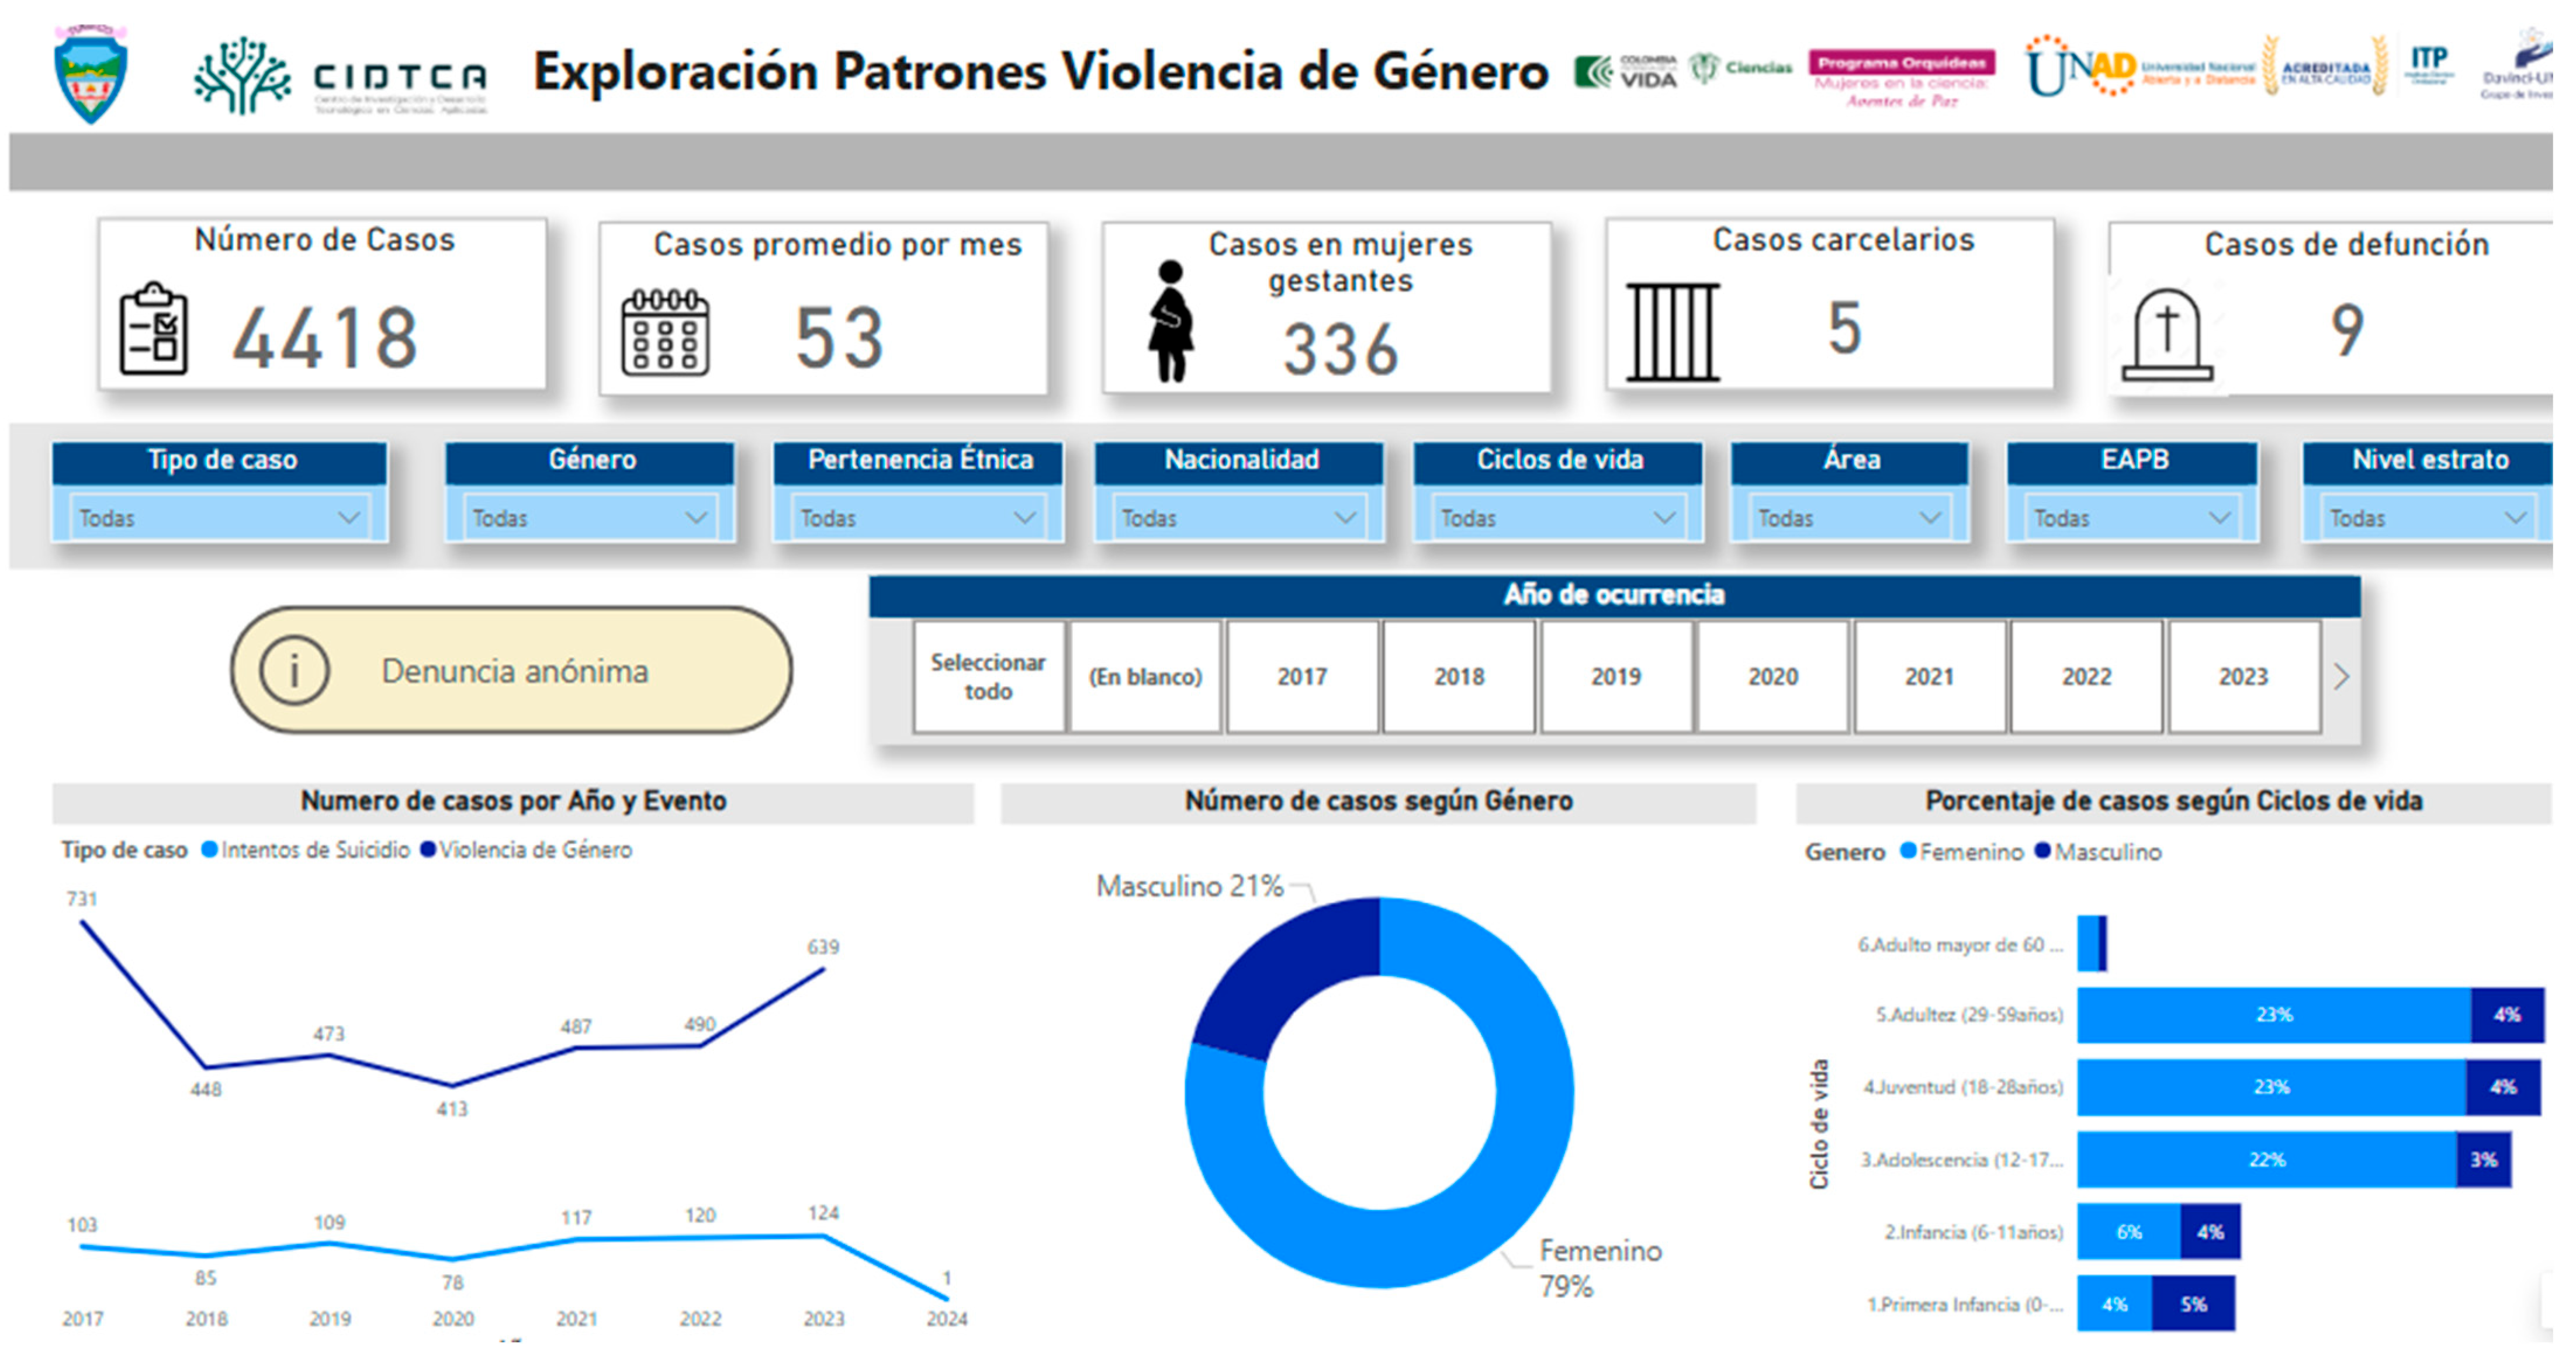Open the Tipo de caso dropdown

pyautogui.click(x=219, y=518)
